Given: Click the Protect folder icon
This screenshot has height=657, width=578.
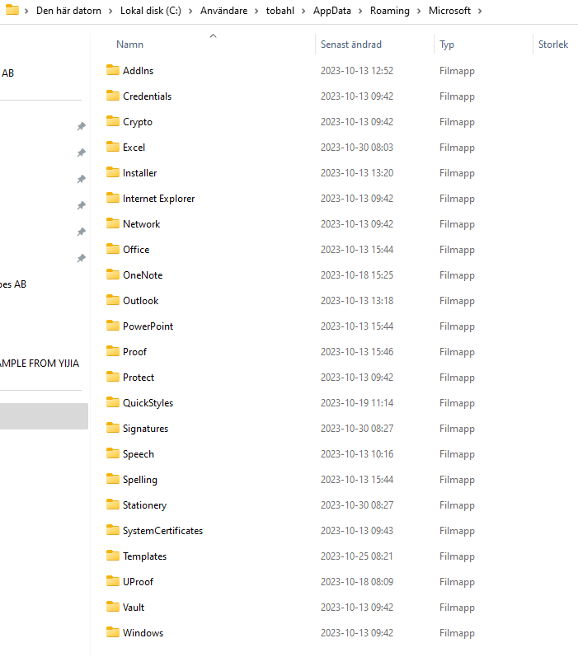Looking at the screenshot, I should click(x=113, y=377).
